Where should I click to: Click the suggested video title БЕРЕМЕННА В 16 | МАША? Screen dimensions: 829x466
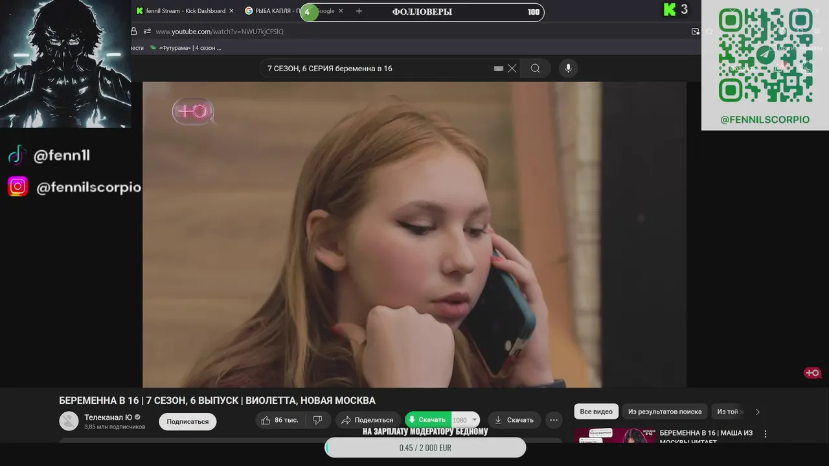[706, 437]
